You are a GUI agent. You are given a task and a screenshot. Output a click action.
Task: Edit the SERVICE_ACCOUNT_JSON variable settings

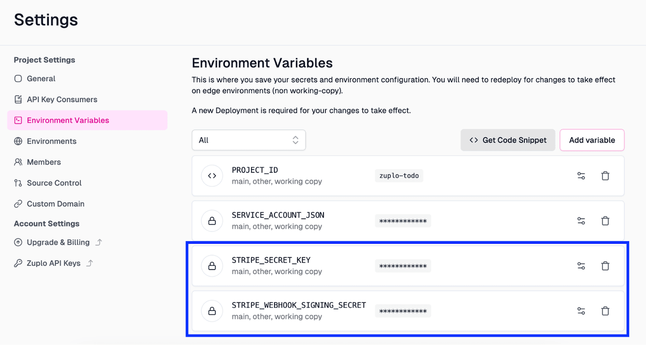581,221
